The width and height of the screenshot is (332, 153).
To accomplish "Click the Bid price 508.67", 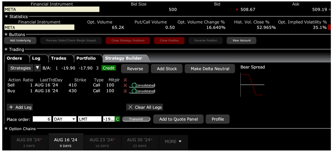I will (x=248, y=10).
